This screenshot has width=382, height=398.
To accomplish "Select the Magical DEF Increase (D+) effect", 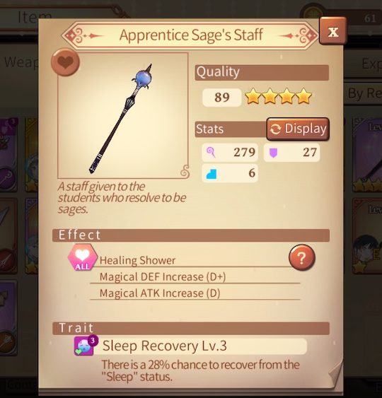I will pyautogui.click(x=163, y=276).
